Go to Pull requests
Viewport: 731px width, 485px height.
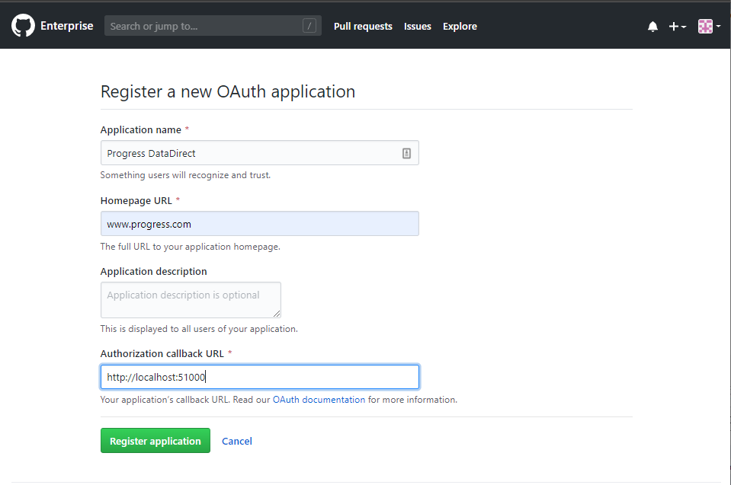(363, 27)
